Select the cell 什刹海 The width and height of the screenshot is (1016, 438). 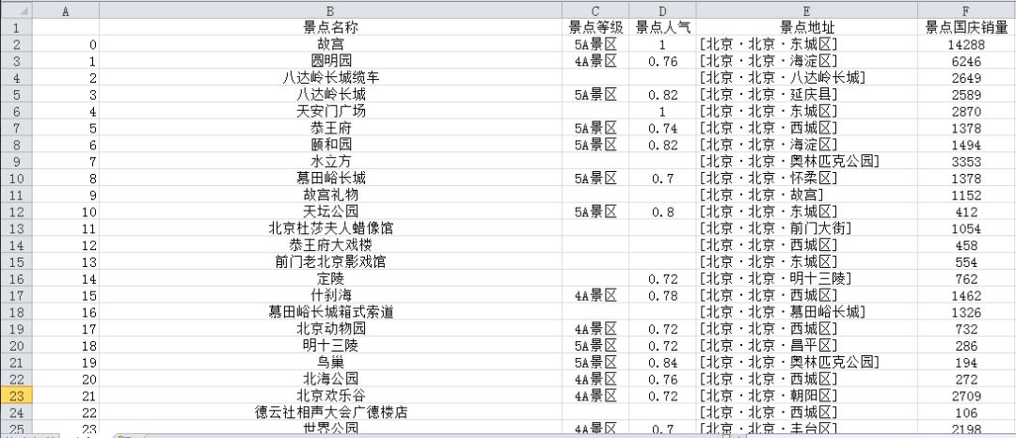click(x=330, y=296)
